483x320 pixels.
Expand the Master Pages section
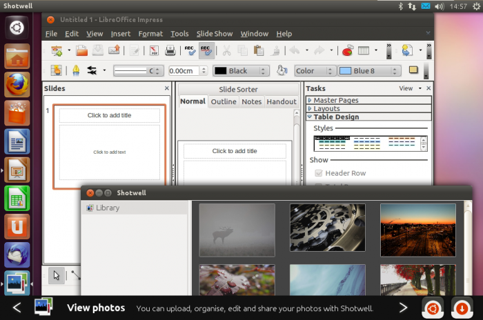coord(368,100)
